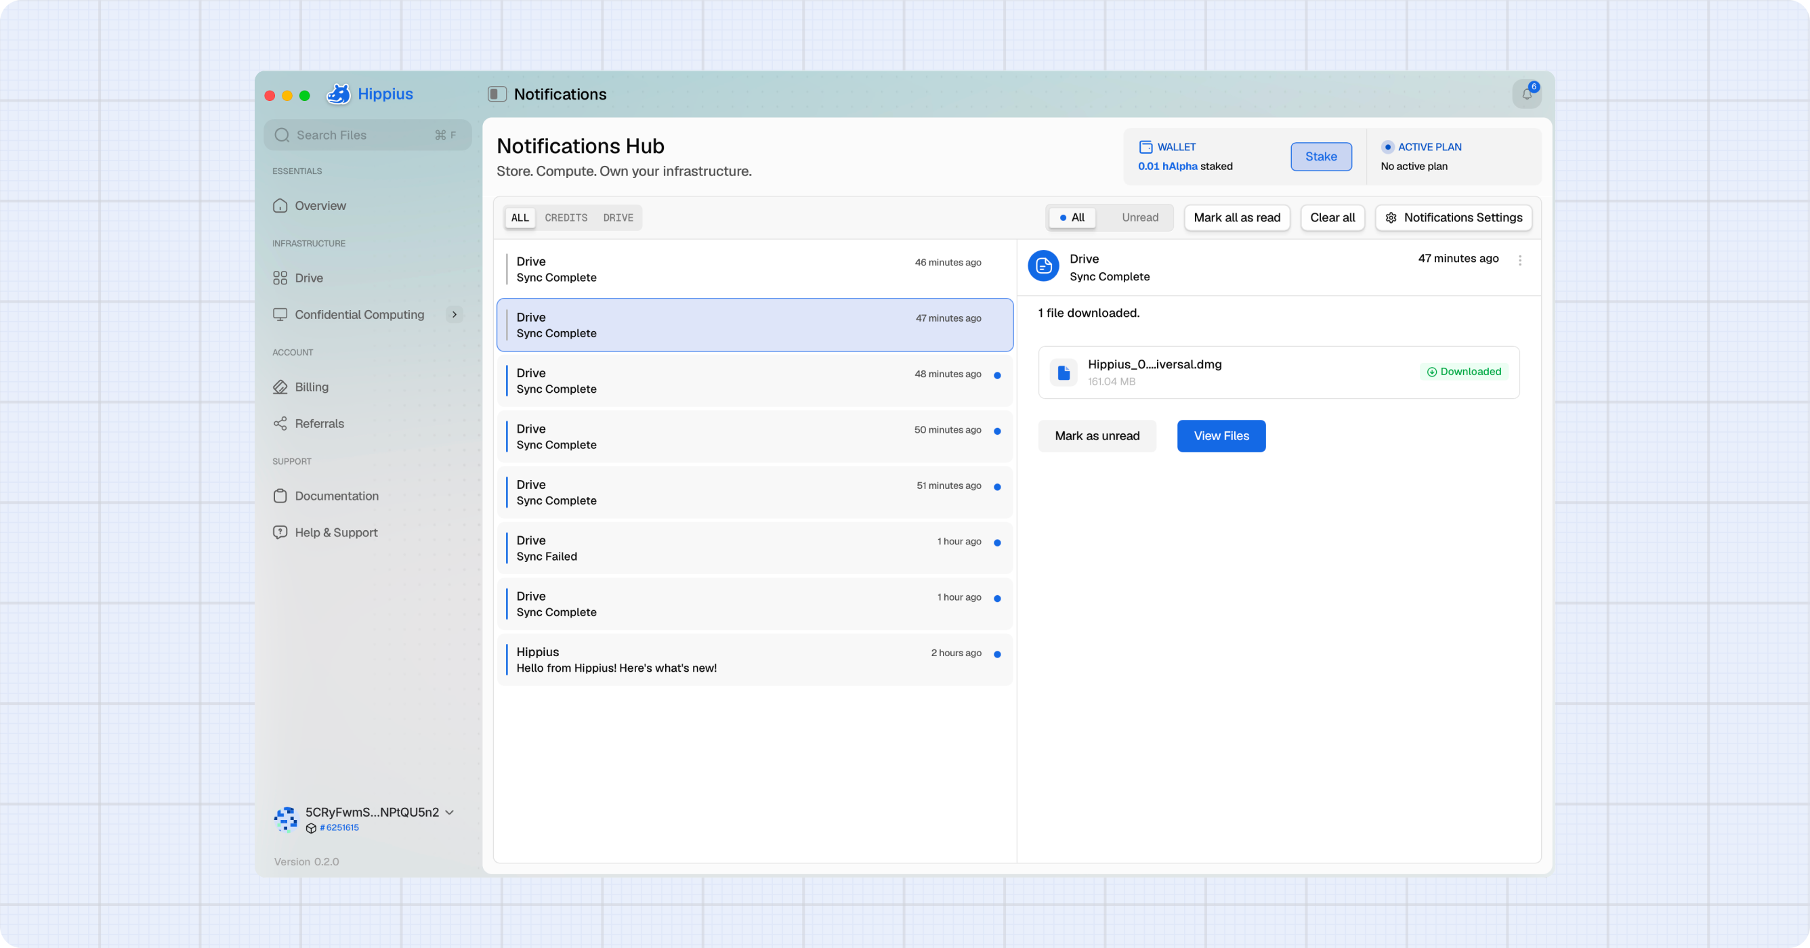The width and height of the screenshot is (1810, 948).
Task: Click the Version 0.2.0 label
Action: coord(306,861)
